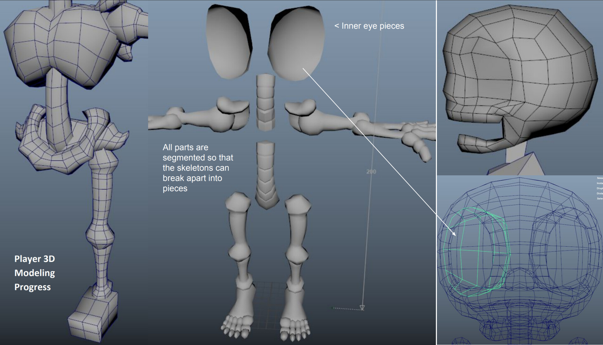Click the 'Smoo' heads-up display label

600,178
